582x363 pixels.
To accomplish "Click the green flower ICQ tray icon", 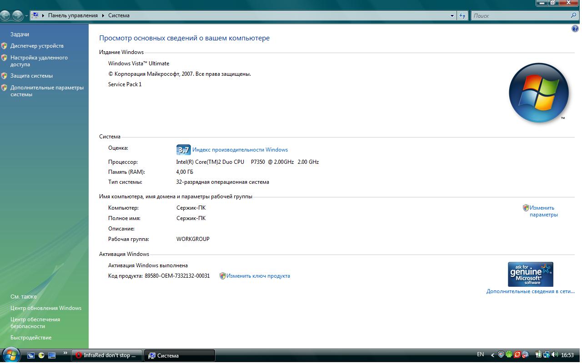I will (x=509, y=355).
